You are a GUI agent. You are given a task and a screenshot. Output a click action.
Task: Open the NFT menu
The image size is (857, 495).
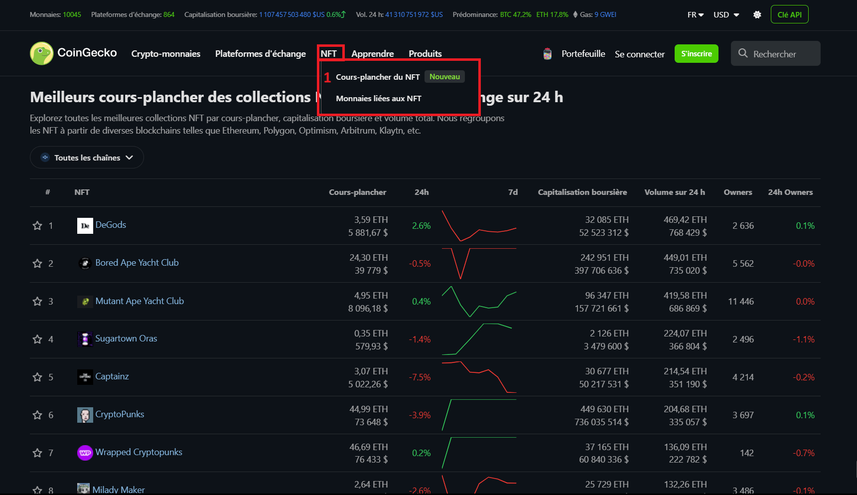point(329,54)
